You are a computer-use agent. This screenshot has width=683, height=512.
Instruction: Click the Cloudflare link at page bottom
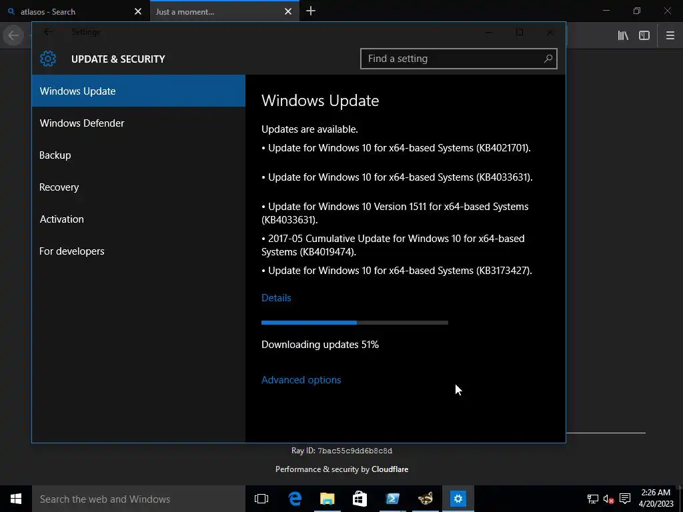click(390, 469)
